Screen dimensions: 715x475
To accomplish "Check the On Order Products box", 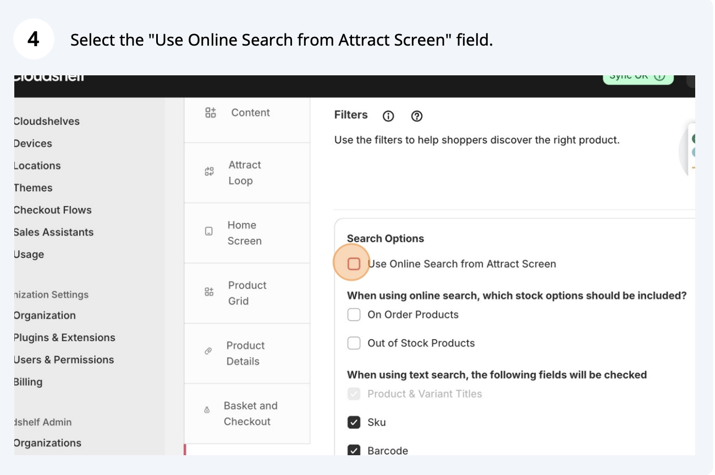I will coord(354,314).
